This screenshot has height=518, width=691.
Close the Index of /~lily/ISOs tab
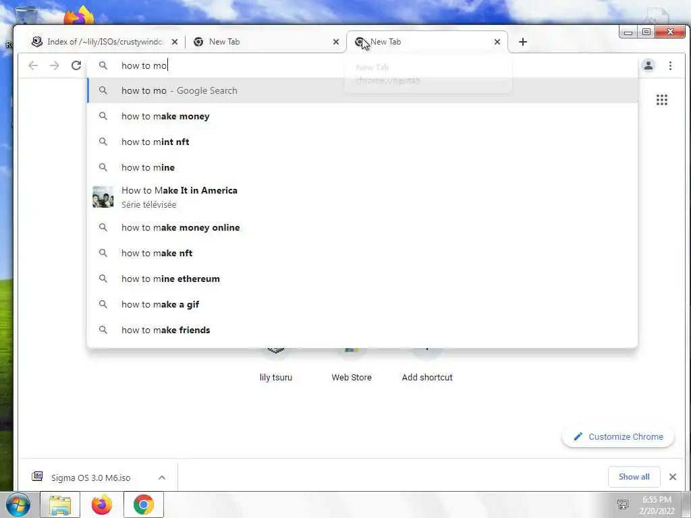pyautogui.click(x=175, y=42)
